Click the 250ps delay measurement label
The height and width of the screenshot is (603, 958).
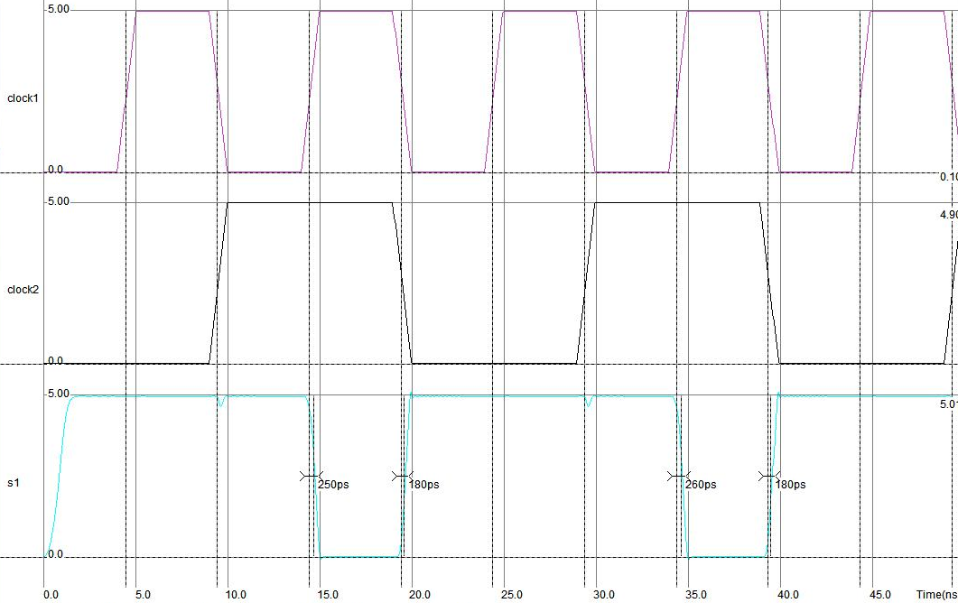pyautogui.click(x=333, y=485)
